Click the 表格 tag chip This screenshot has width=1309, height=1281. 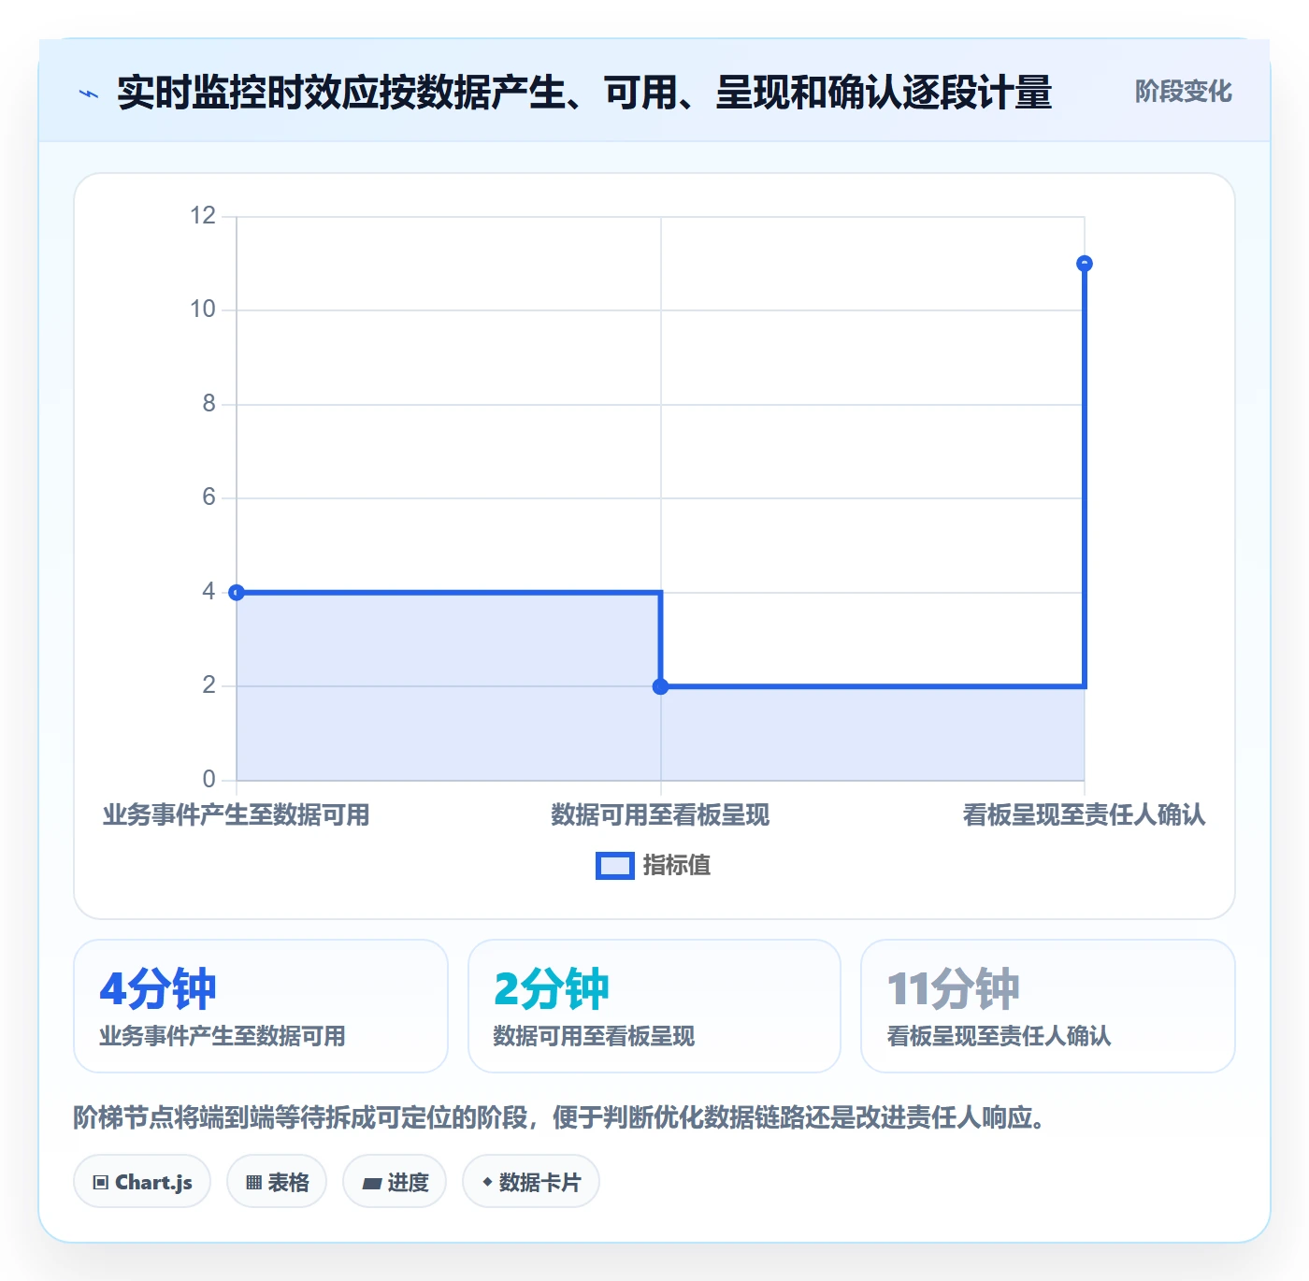[x=277, y=1182]
